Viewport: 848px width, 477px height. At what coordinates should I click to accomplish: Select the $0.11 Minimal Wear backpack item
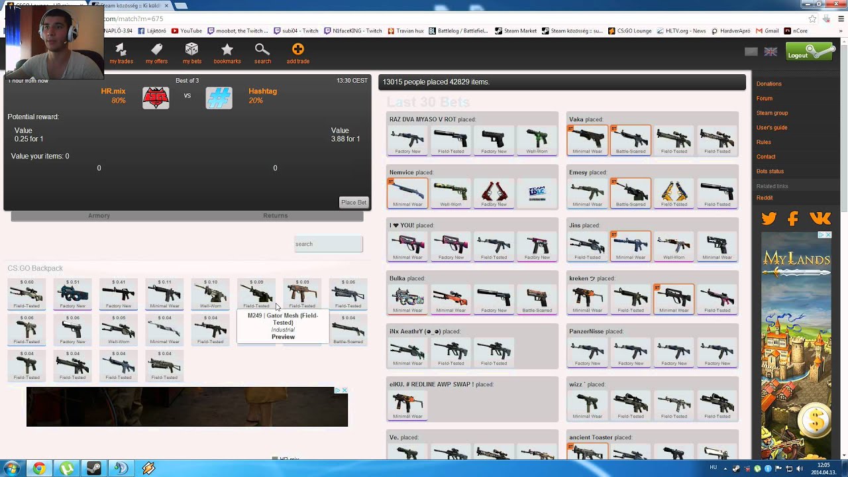[164, 294]
